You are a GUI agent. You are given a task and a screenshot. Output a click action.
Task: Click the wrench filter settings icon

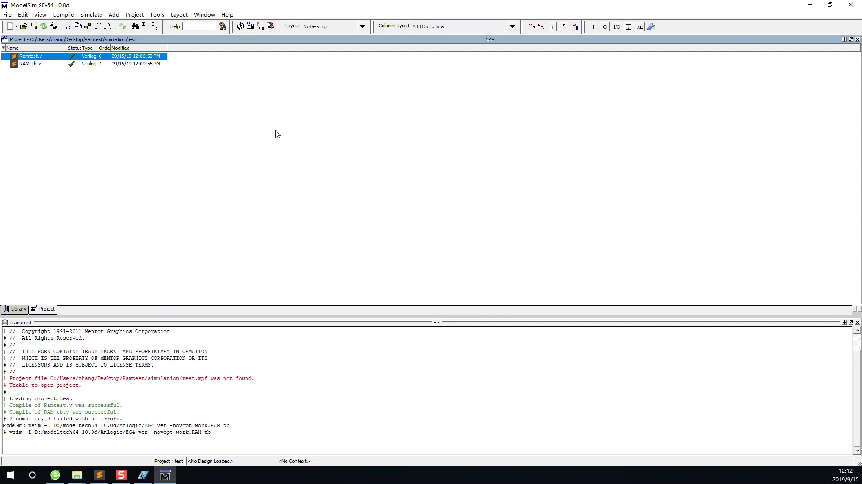tap(651, 27)
